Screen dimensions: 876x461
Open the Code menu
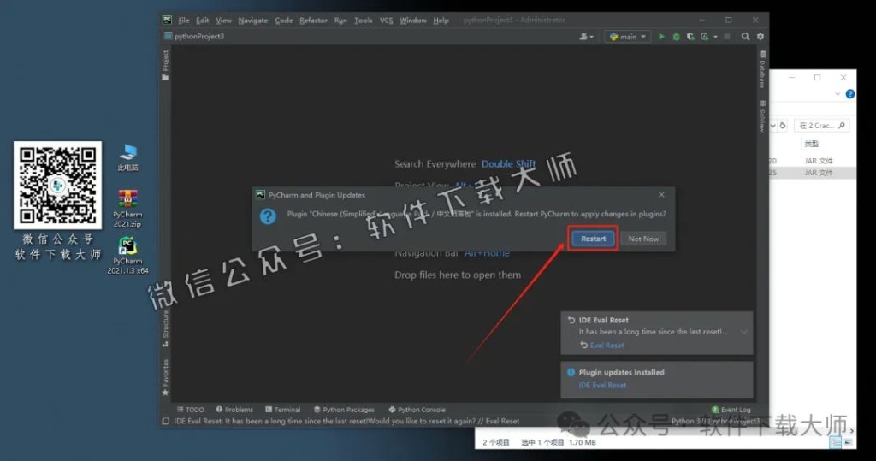[x=284, y=21]
